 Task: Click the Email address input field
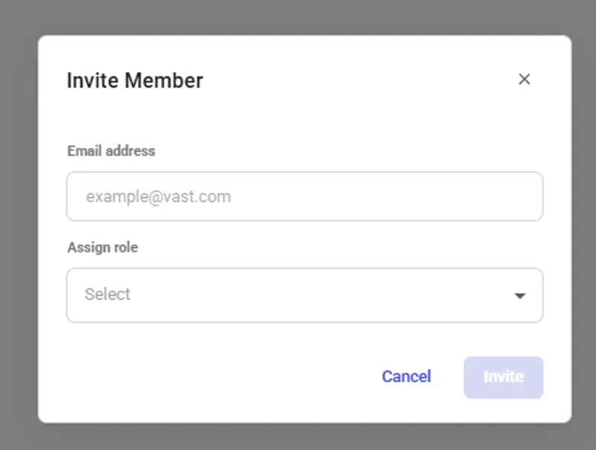[304, 196]
